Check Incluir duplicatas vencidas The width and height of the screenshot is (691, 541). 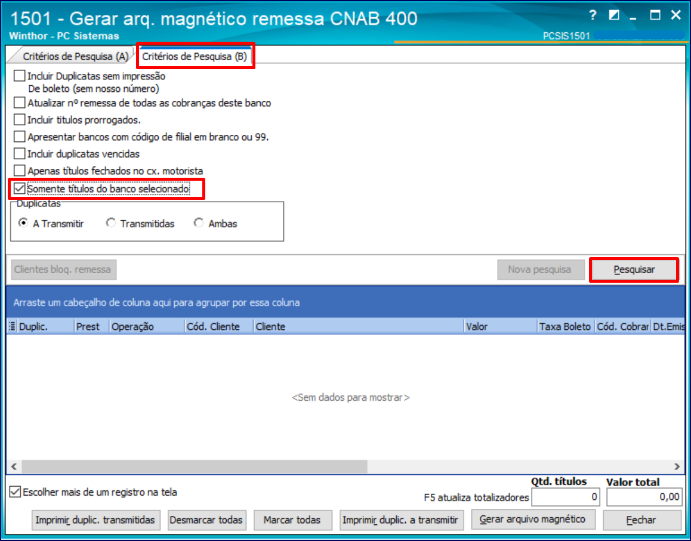tap(19, 153)
